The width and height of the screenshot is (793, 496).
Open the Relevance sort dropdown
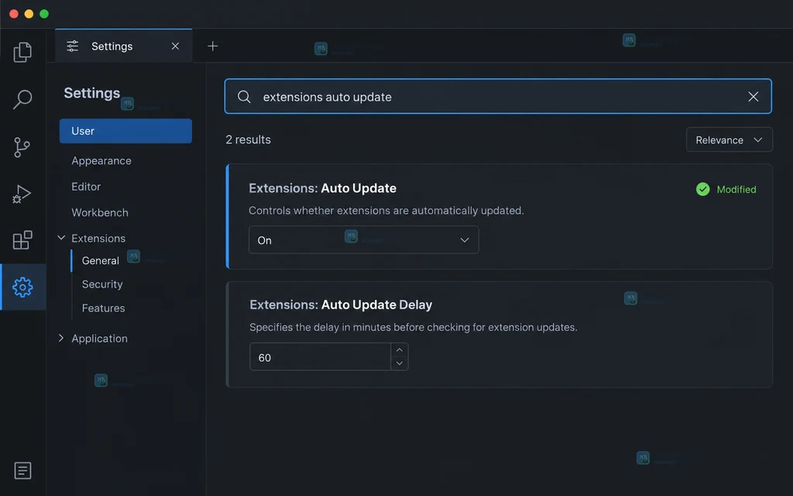[x=729, y=139]
